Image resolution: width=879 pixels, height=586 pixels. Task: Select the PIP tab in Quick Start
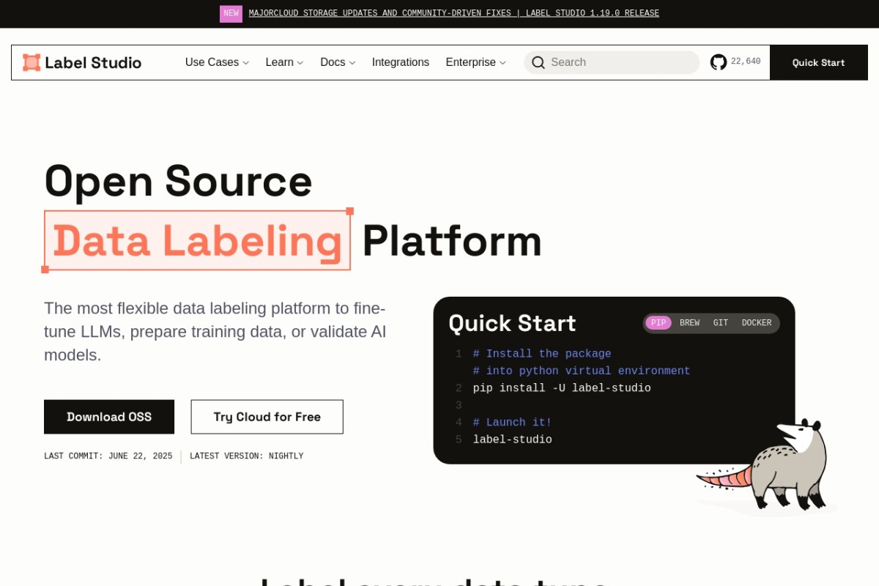click(658, 323)
